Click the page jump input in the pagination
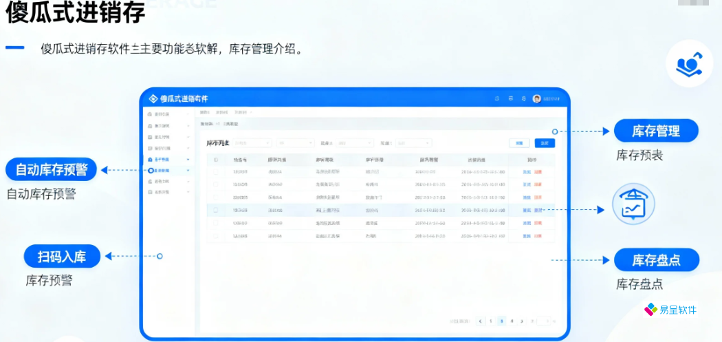Image resolution: width=722 pixels, height=342 pixels. click(545, 321)
